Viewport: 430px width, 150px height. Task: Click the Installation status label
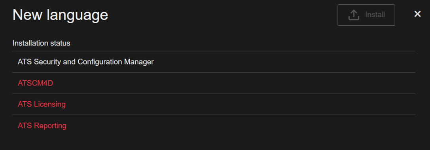42,43
